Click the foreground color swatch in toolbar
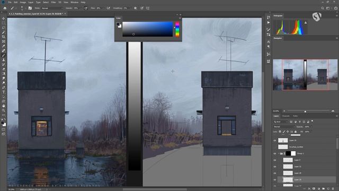339x191 pixels. 2,123
